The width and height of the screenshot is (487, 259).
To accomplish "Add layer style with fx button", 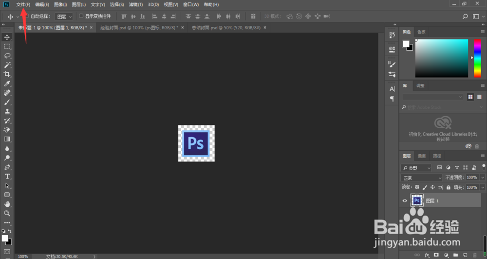I will click(x=427, y=255).
